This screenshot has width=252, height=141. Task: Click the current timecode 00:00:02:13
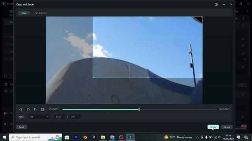tap(54, 109)
